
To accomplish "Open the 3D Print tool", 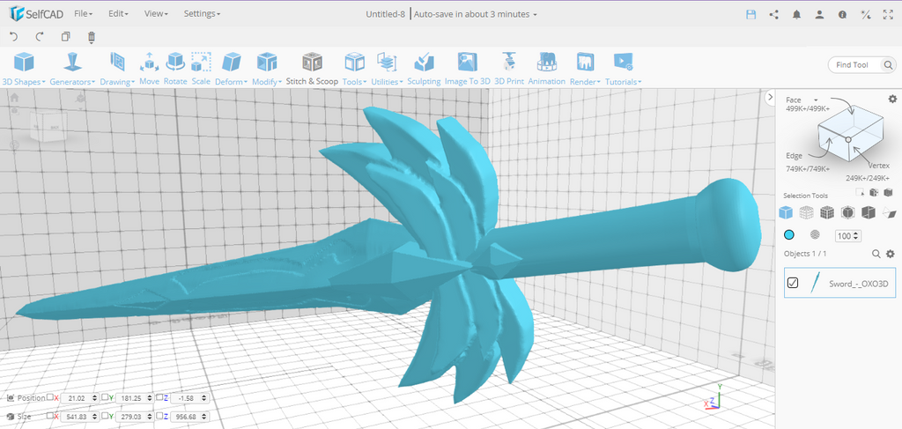I will tap(509, 69).
